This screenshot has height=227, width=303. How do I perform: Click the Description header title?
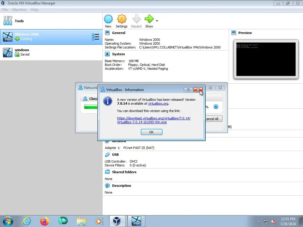122,186
